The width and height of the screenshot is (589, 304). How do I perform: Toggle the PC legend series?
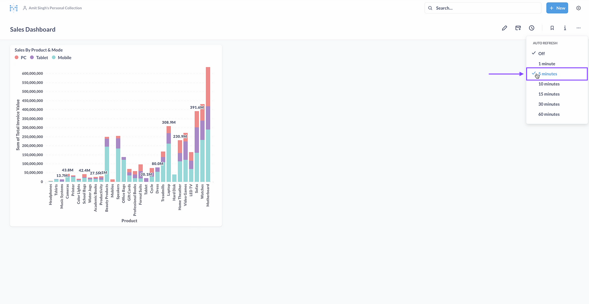coord(21,58)
